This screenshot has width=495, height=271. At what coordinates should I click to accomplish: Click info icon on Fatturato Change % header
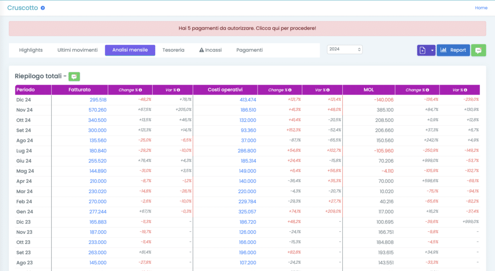141,90
